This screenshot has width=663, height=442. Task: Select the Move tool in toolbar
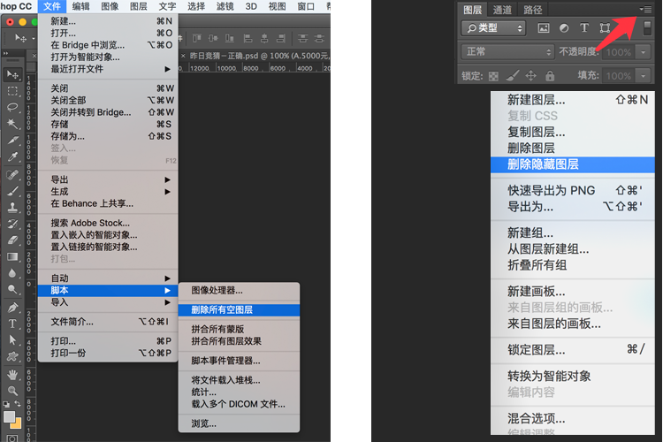click(x=12, y=74)
